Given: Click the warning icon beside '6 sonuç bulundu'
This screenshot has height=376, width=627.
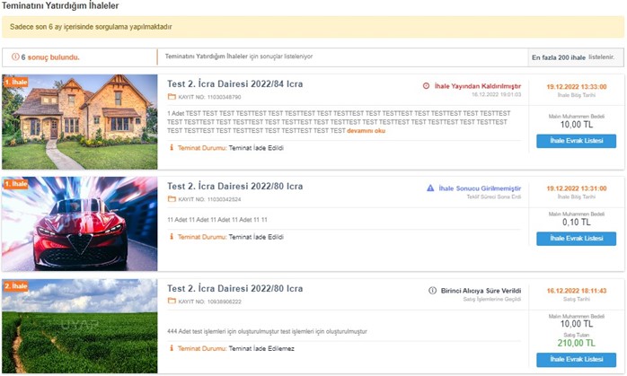Looking at the screenshot, I should pyautogui.click(x=15, y=57).
